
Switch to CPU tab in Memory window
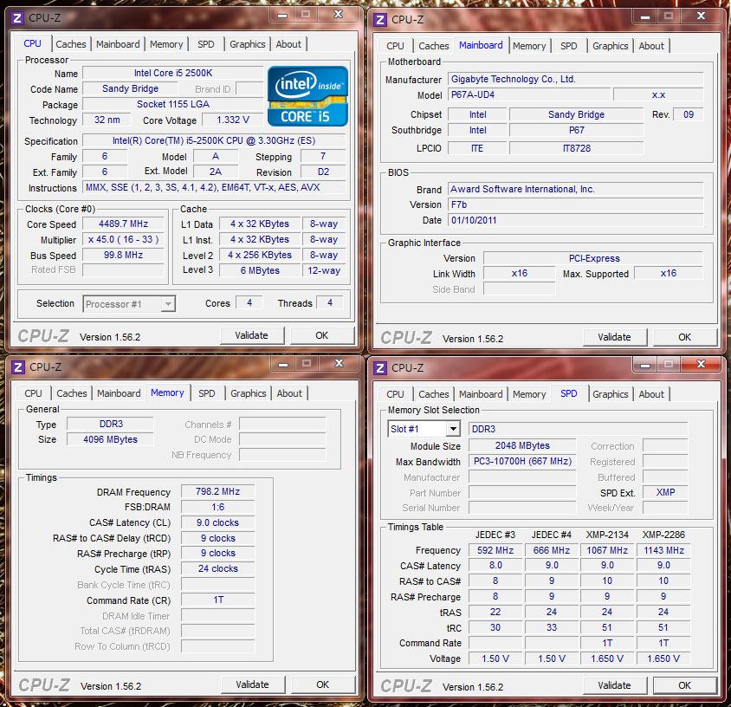[x=33, y=393]
